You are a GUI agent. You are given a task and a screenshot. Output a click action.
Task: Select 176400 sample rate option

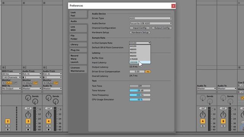[x=140, y=59]
